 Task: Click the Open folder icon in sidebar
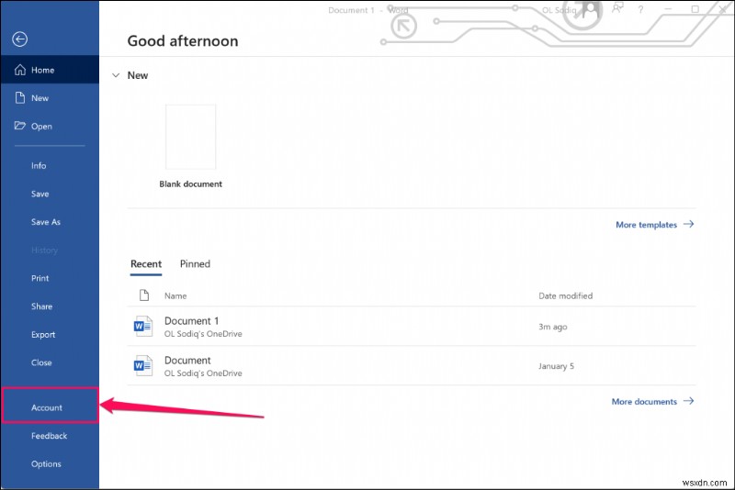[19, 126]
